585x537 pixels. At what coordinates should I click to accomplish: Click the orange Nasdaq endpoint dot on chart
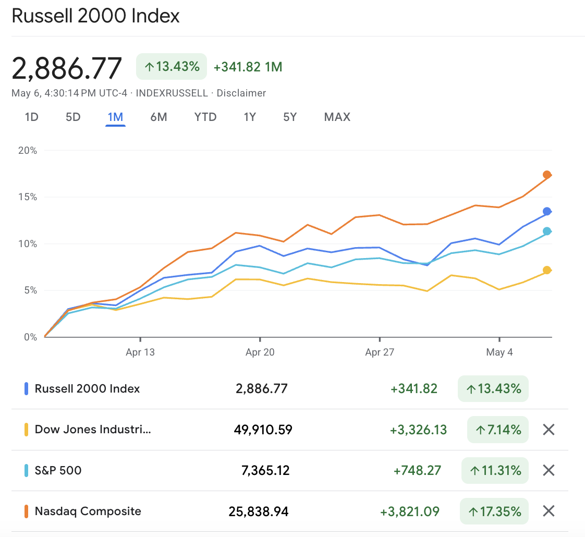tap(547, 175)
